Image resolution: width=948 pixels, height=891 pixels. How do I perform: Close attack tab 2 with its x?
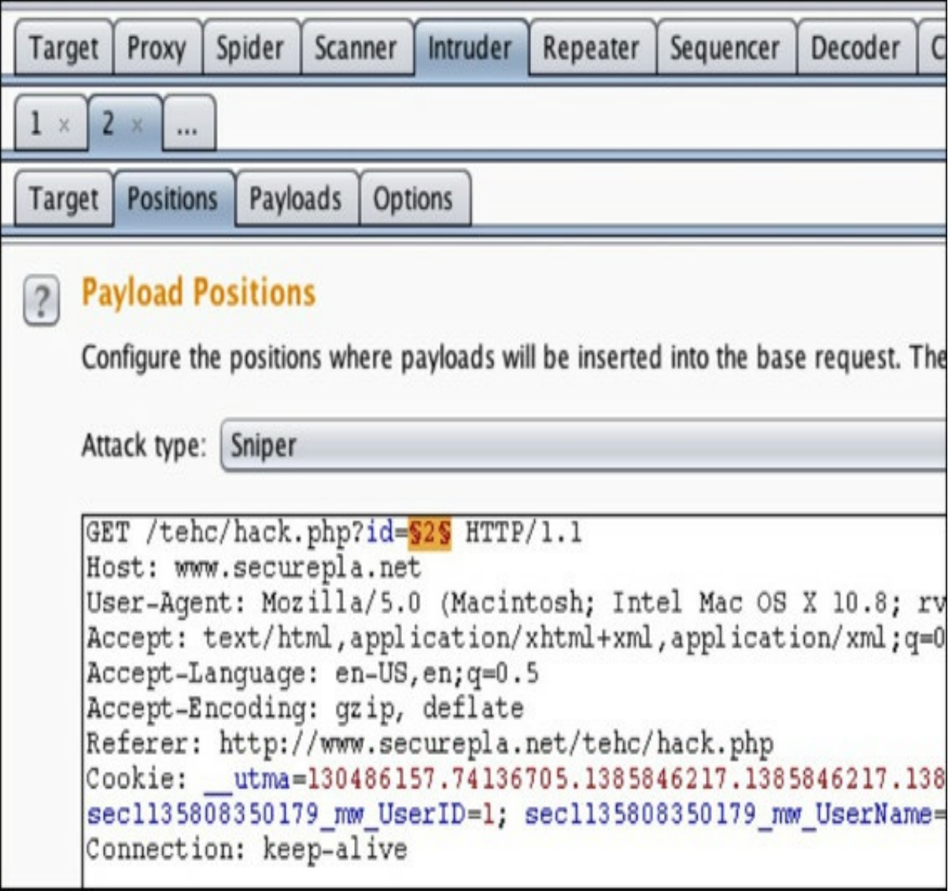click(137, 125)
